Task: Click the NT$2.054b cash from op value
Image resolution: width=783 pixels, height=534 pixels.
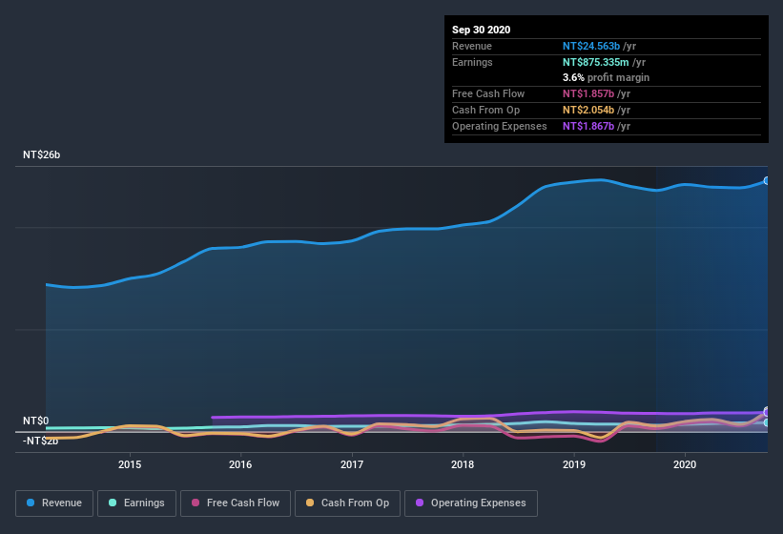Action: coord(588,110)
